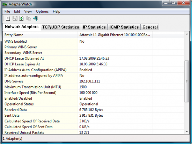Click the scroll up arrow

coord(187,34)
